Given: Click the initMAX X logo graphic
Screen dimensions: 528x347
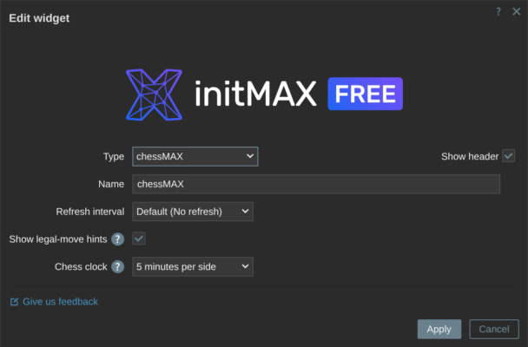Looking at the screenshot, I should coord(155,95).
